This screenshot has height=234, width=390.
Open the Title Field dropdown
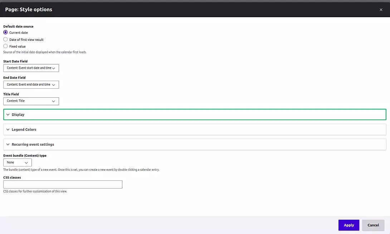click(31, 101)
